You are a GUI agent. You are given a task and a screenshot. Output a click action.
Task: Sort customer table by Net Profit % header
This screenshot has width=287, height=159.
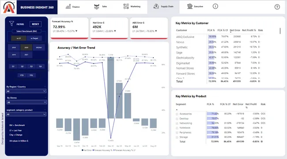pos(249,30)
